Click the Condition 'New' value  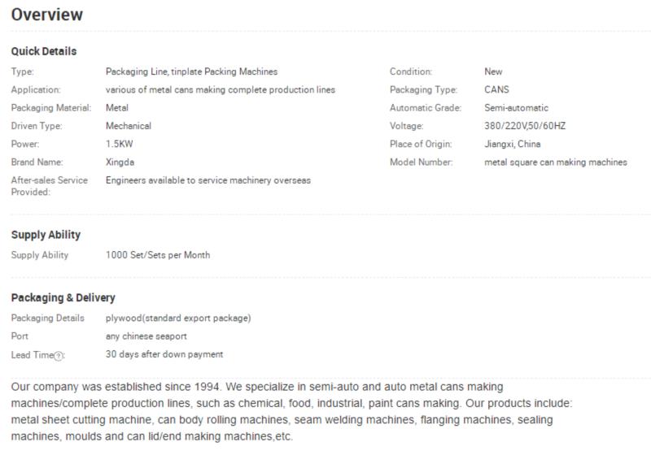(x=493, y=71)
